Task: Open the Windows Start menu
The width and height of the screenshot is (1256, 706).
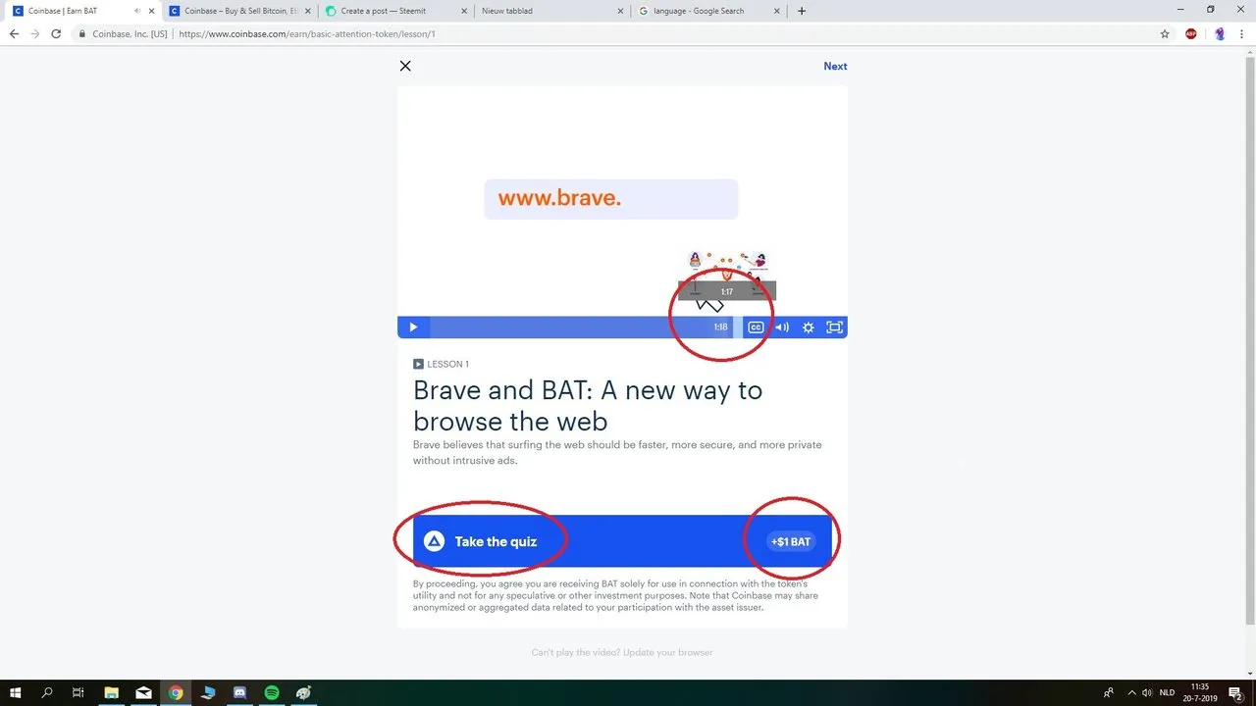Action: tap(16, 692)
